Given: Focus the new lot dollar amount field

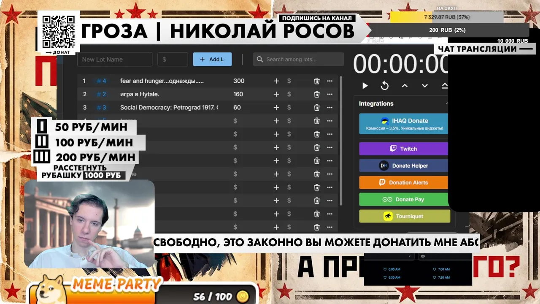Looking at the screenshot, I should [x=173, y=60].
